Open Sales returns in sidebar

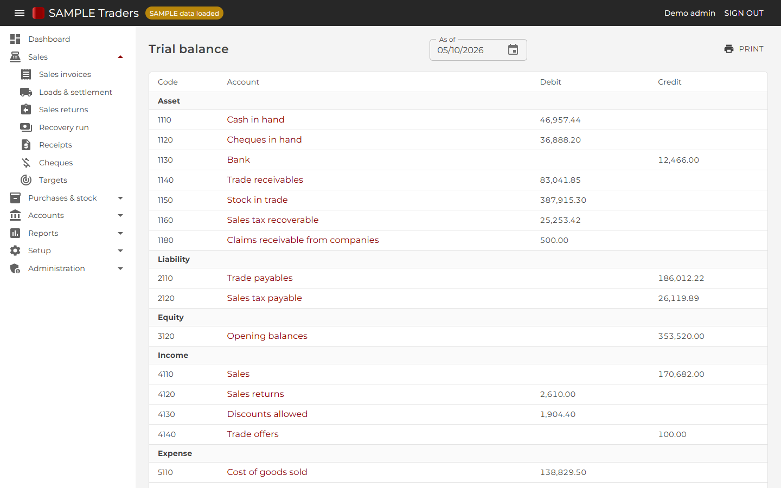click(63, 110)
